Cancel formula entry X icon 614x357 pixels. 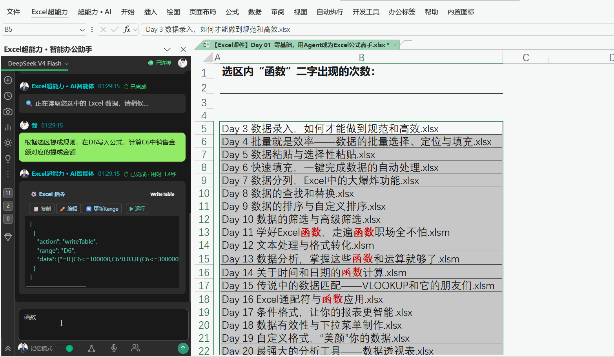pos(103,29)
